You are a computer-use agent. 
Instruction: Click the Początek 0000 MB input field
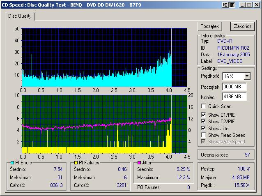pyautogui.click(x=234, y=87)
